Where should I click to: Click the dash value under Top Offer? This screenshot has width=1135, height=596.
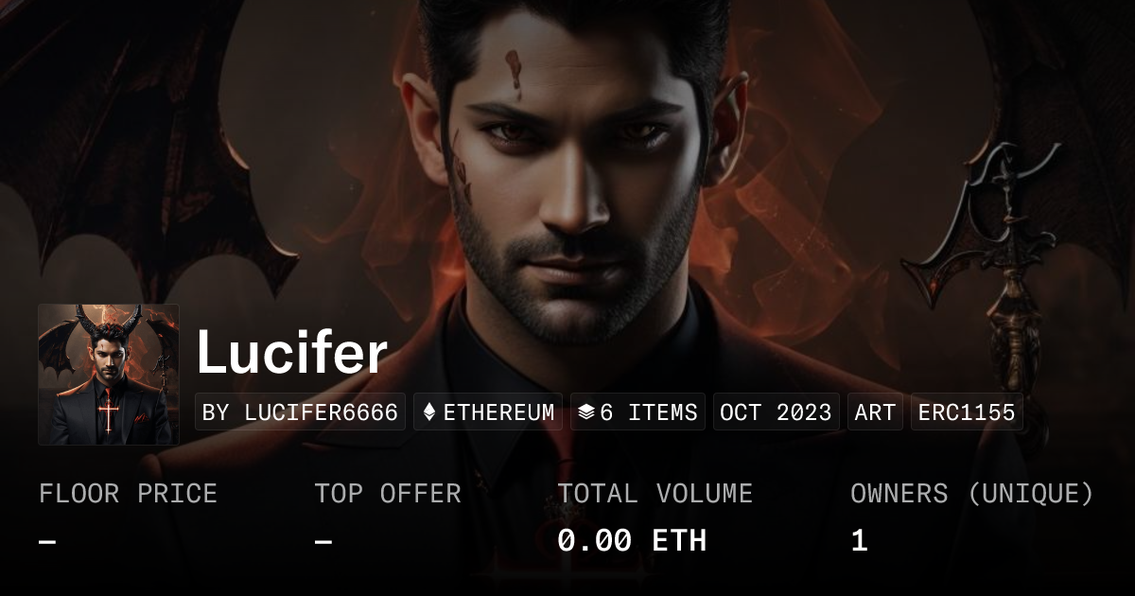pyautogui.click(x=323, y=541)
